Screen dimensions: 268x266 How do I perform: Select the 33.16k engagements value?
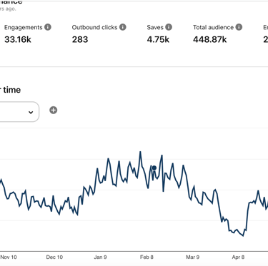pyautogui.click(x=18, y=39)
